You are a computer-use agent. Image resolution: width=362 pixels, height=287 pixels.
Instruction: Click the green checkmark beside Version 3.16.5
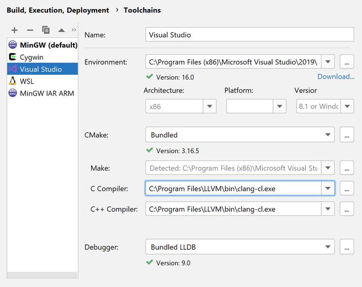tap(149, 150)
